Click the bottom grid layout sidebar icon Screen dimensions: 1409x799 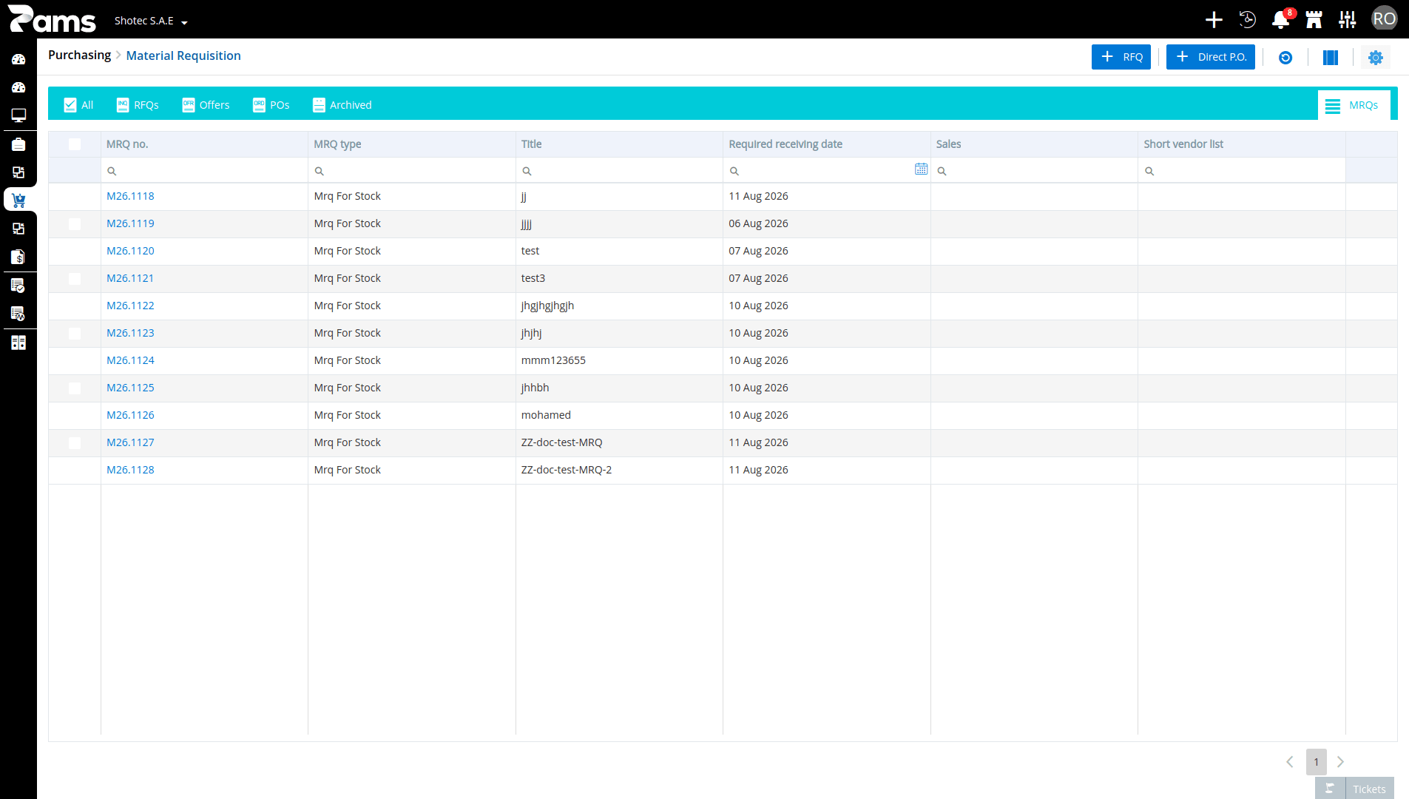(x=18, y=343)
